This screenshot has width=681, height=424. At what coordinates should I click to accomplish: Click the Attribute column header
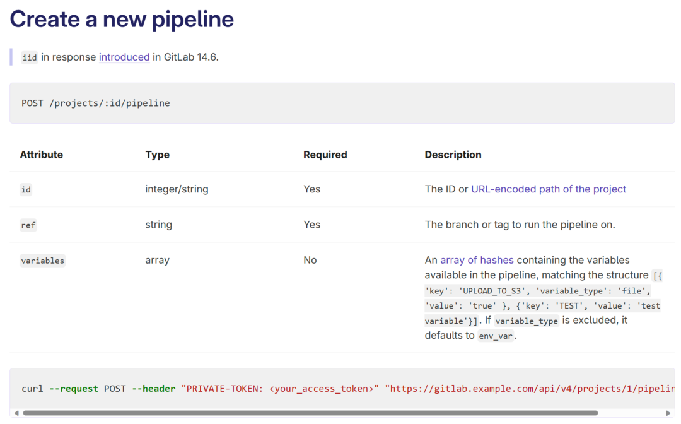[x=42, y=155]
